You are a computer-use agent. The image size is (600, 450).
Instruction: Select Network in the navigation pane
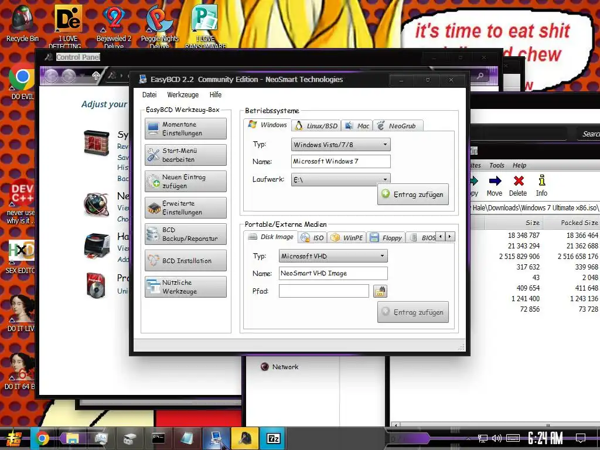pyautogui.click(x=279, y=367)
